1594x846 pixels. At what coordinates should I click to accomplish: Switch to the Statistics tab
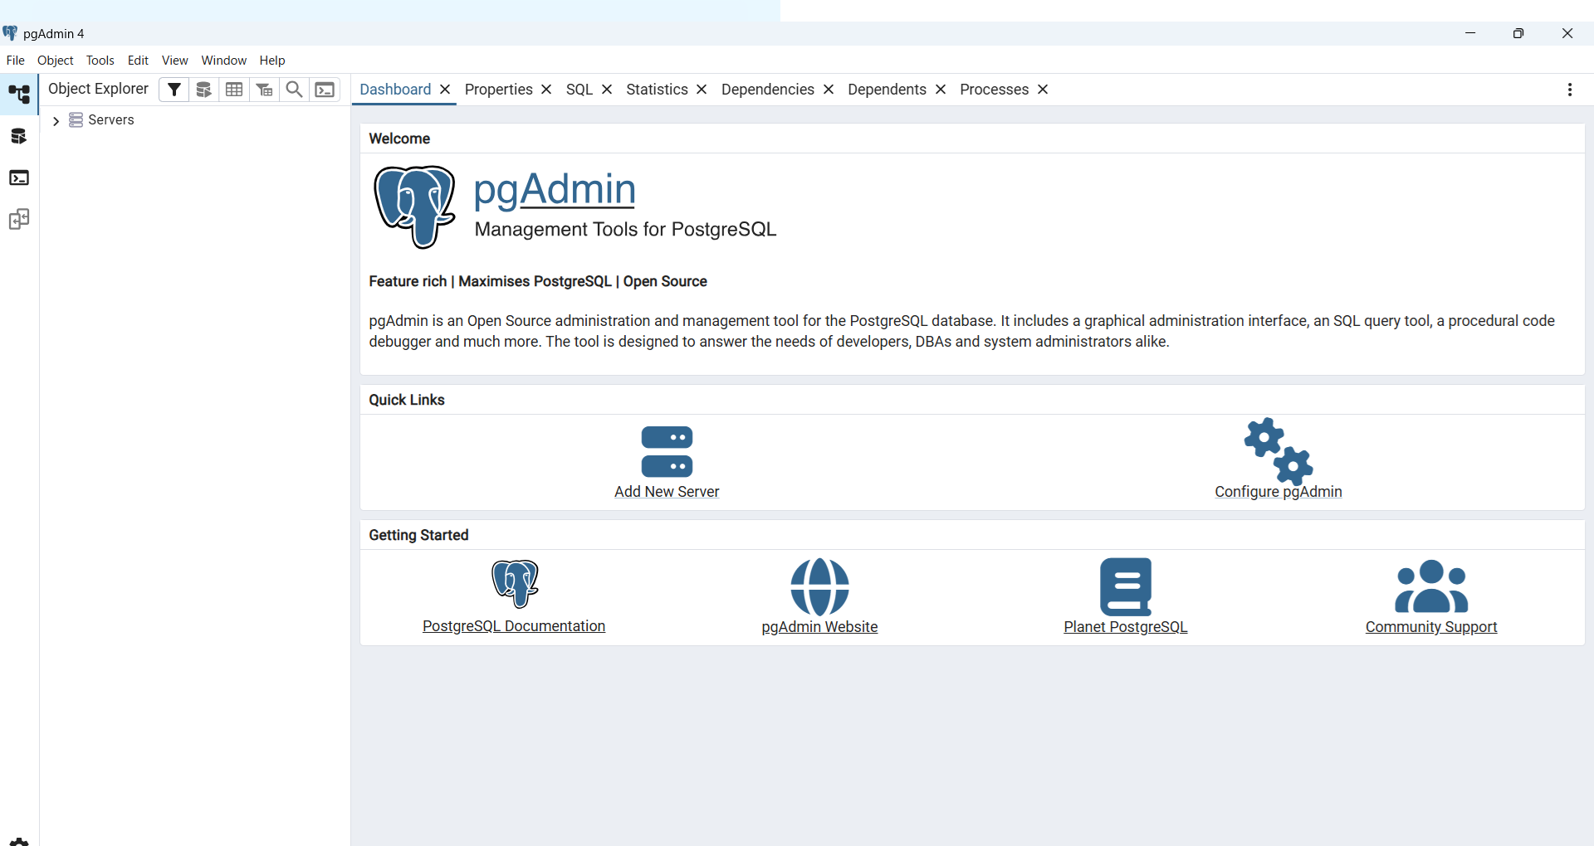657,90
